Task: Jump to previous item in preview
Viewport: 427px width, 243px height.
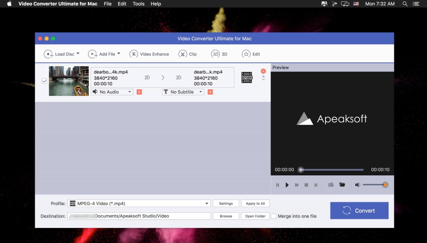Action: pyautogui.click(x=278, y=185)
